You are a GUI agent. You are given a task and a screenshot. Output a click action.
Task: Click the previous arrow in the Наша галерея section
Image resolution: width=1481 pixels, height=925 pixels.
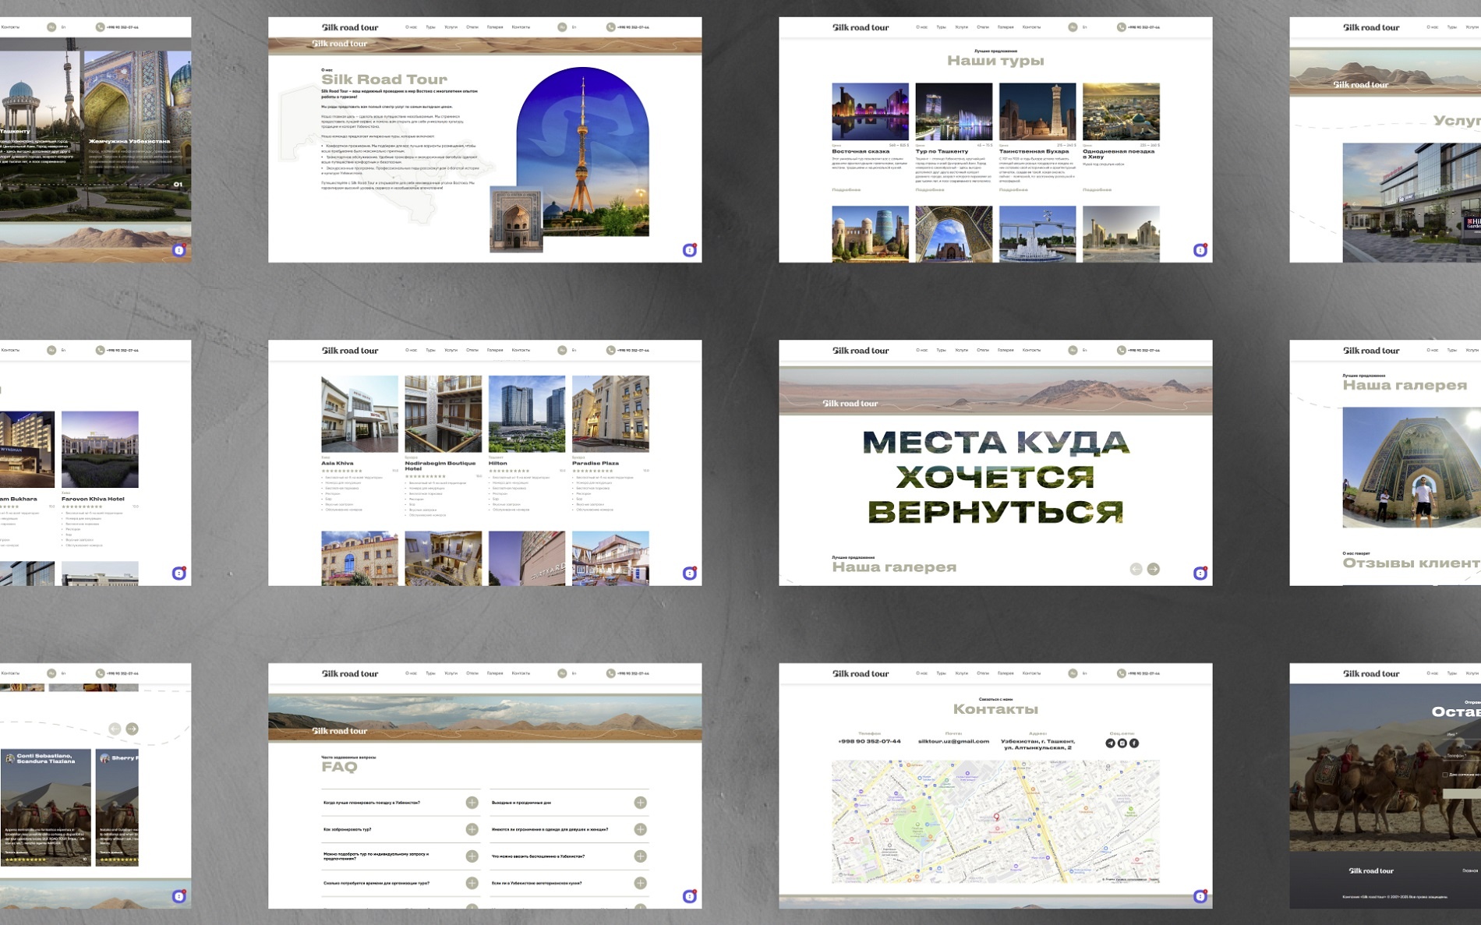(1136, 569)
